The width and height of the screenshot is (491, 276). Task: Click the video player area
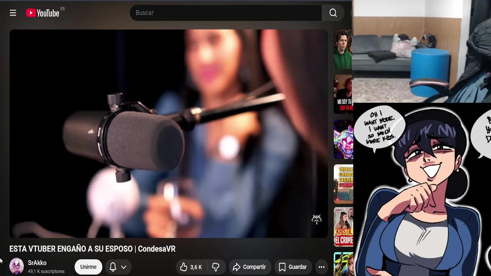(x=169, y=133)
